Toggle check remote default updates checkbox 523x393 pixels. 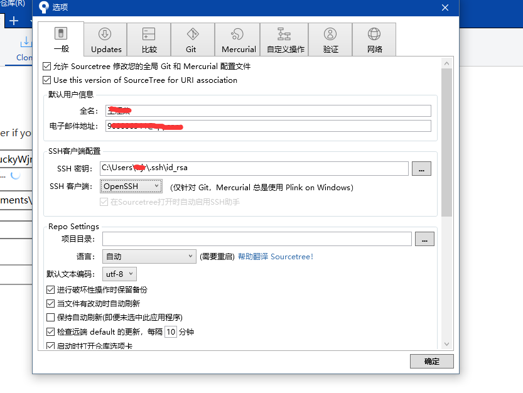coord(50,331)
